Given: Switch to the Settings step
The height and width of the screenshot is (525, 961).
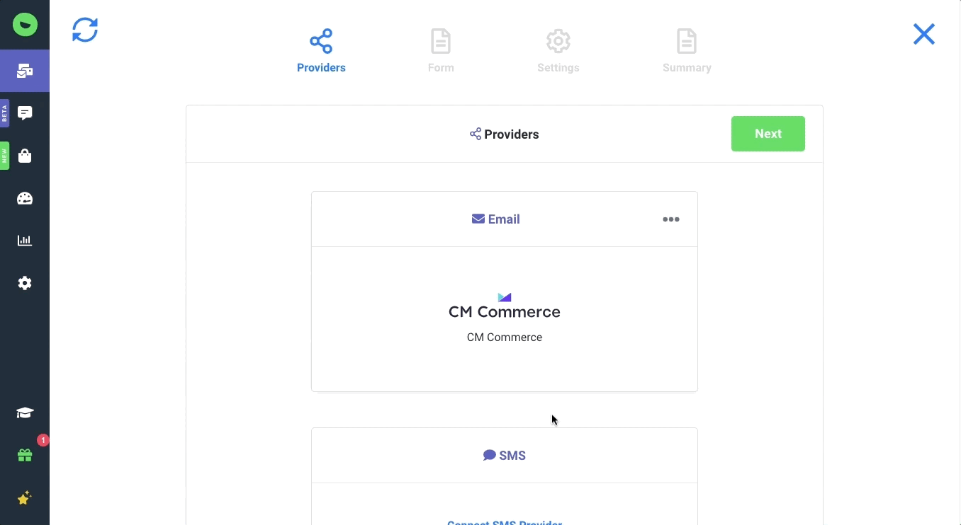Looking at the screenshot, I should (558, 50).
